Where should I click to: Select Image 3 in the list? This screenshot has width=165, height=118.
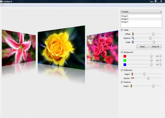tap(125, 22)
